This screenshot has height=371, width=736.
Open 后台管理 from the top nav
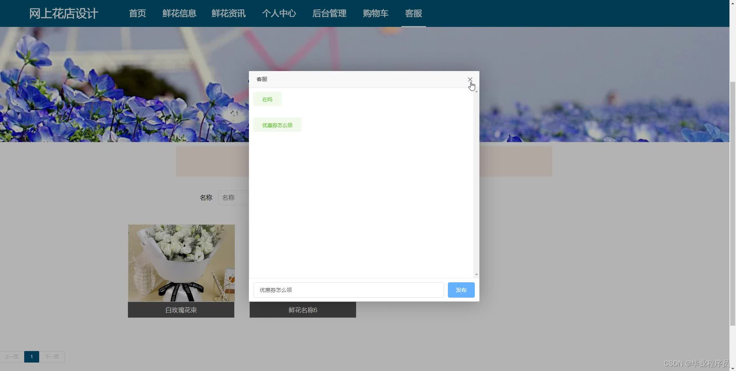point(330,13)
